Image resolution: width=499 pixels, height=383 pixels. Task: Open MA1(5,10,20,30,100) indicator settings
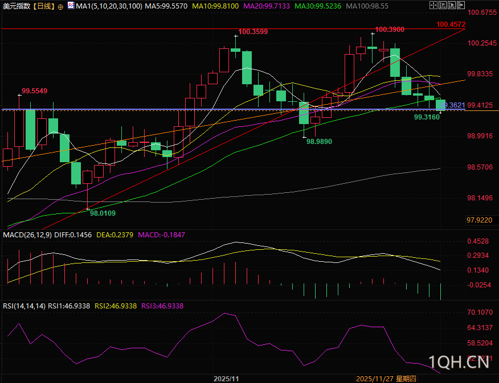[109, 6]
